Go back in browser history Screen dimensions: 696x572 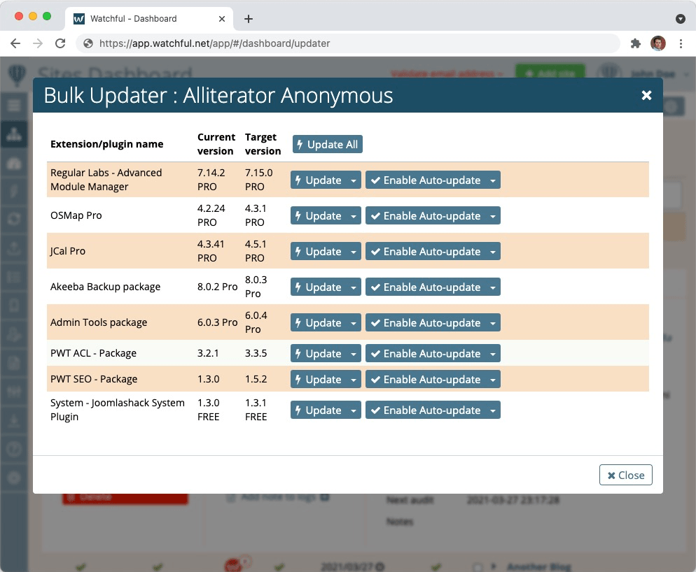point(15,43)
